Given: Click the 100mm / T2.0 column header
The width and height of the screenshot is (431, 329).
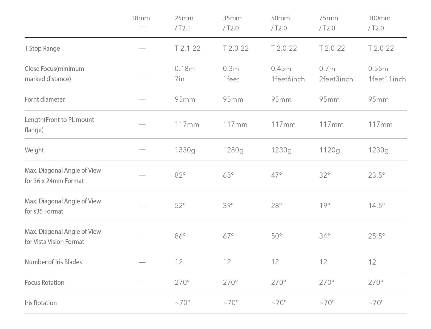Looking at the screenshot, I should [379, 23].
